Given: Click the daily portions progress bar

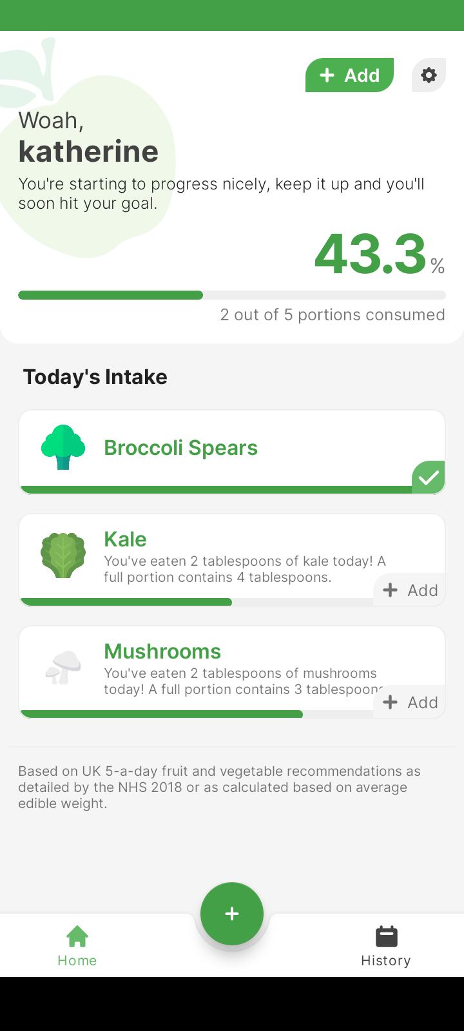Looking at the screenshot, I should (232, 295).
